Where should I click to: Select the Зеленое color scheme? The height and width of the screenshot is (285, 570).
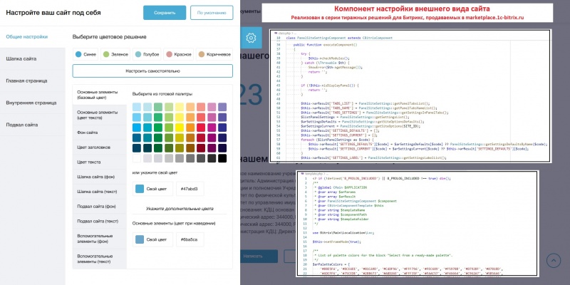point(115,55)
